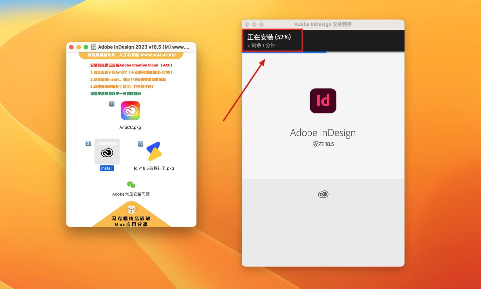Viewport: 481px width, 289px height.
Task: Click the orange step 1 AntiCC instruction
Action: pyautogui.click(x=131, y=72)
